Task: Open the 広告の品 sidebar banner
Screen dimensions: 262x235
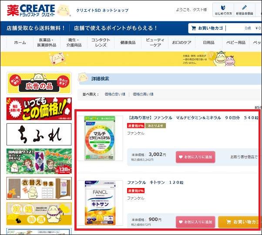Action: [x=39, y=84]
